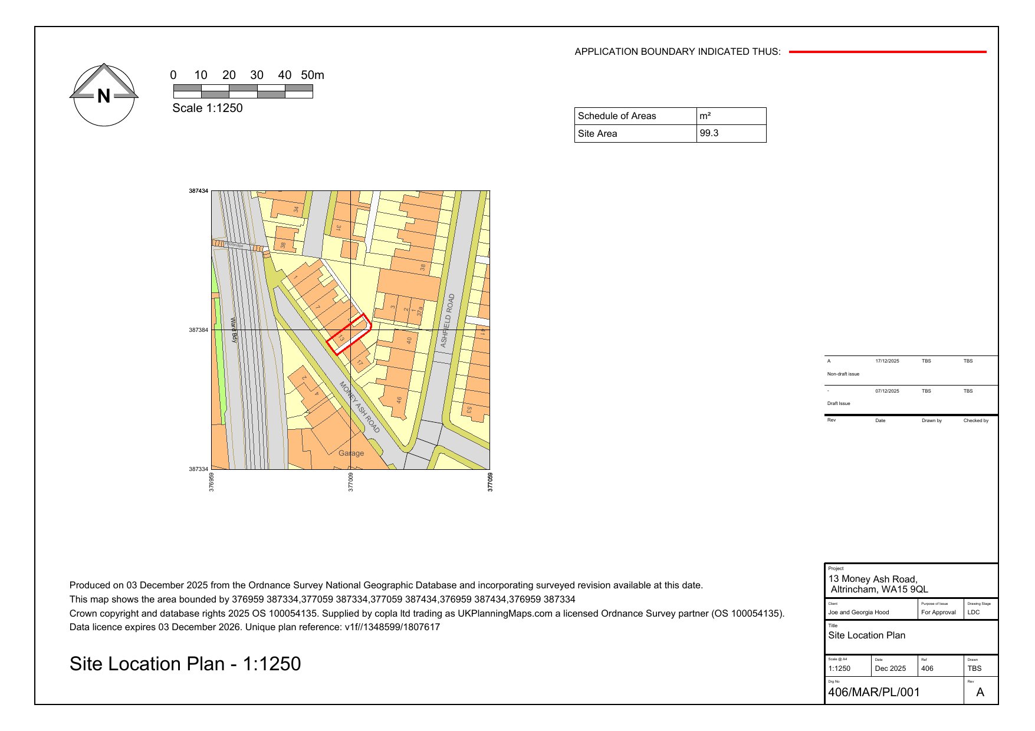Select the client name 'Joe and Georgia Hood'
Image resolution: width=1035 pixels, height=731 pixels.
[x=858, y=612]
